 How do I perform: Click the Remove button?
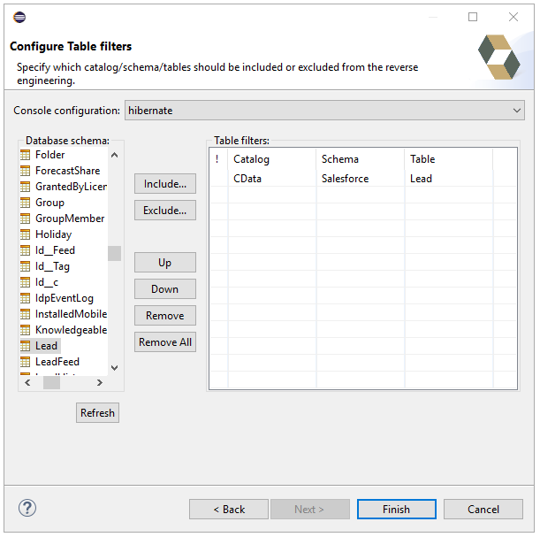[x=165, y=315]
